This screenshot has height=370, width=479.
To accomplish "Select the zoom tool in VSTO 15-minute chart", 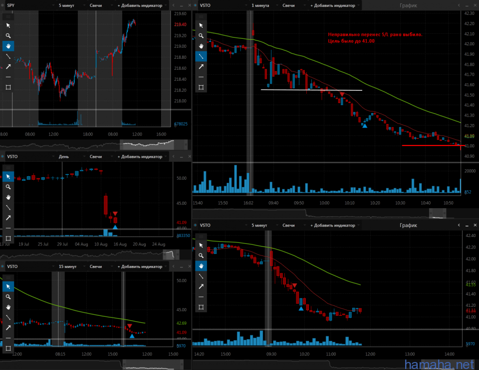I will [8, 297].
